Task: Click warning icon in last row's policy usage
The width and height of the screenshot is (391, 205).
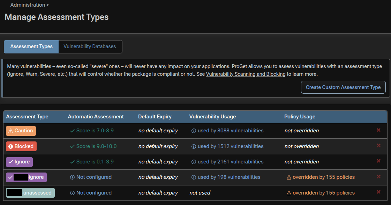Action: coord(289,193)
